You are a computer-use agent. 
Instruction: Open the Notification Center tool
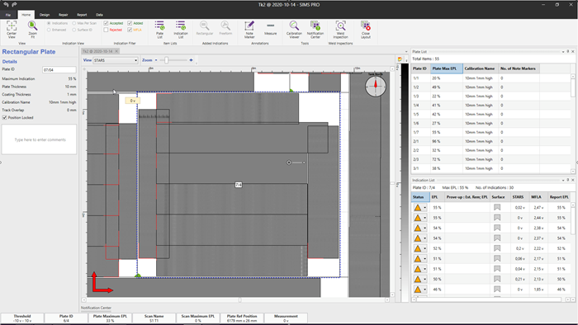pos(315,26)
